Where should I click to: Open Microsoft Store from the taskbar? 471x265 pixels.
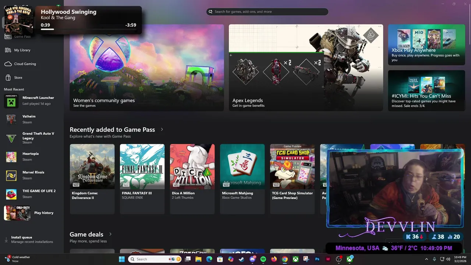coord(220,259)
